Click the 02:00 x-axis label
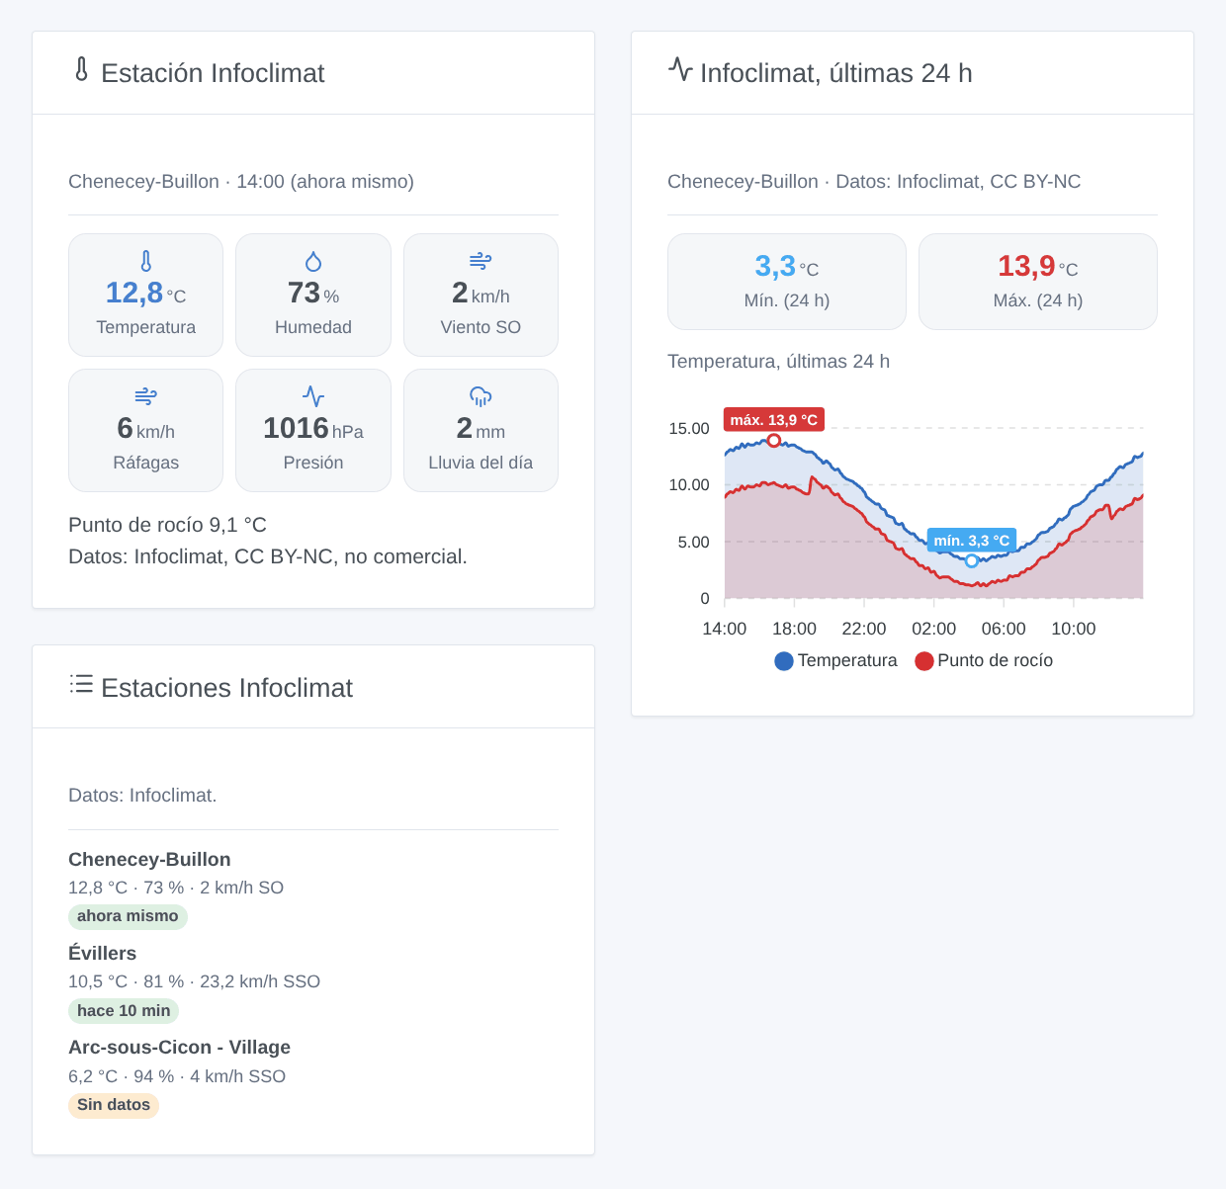The height and width of the screenshot is (1189, 1226). (933, 629)
